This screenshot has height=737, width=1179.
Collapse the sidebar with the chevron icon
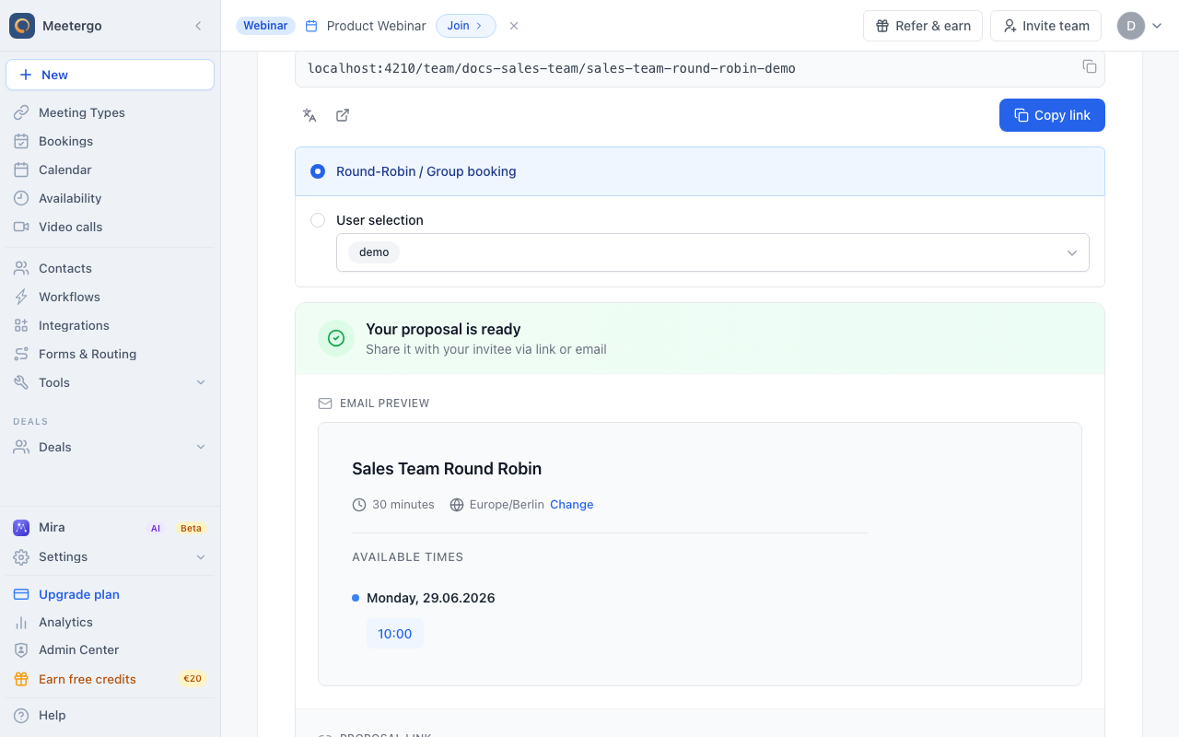(198, 26)
